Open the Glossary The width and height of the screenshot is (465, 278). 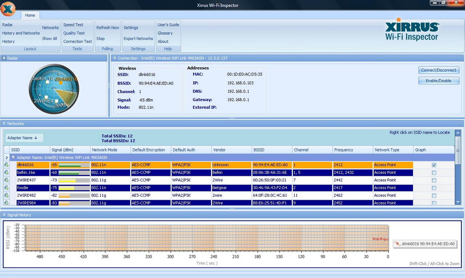tap(165, 33)
